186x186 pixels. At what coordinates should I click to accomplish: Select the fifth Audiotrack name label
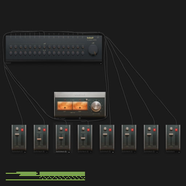pos(105,152)
